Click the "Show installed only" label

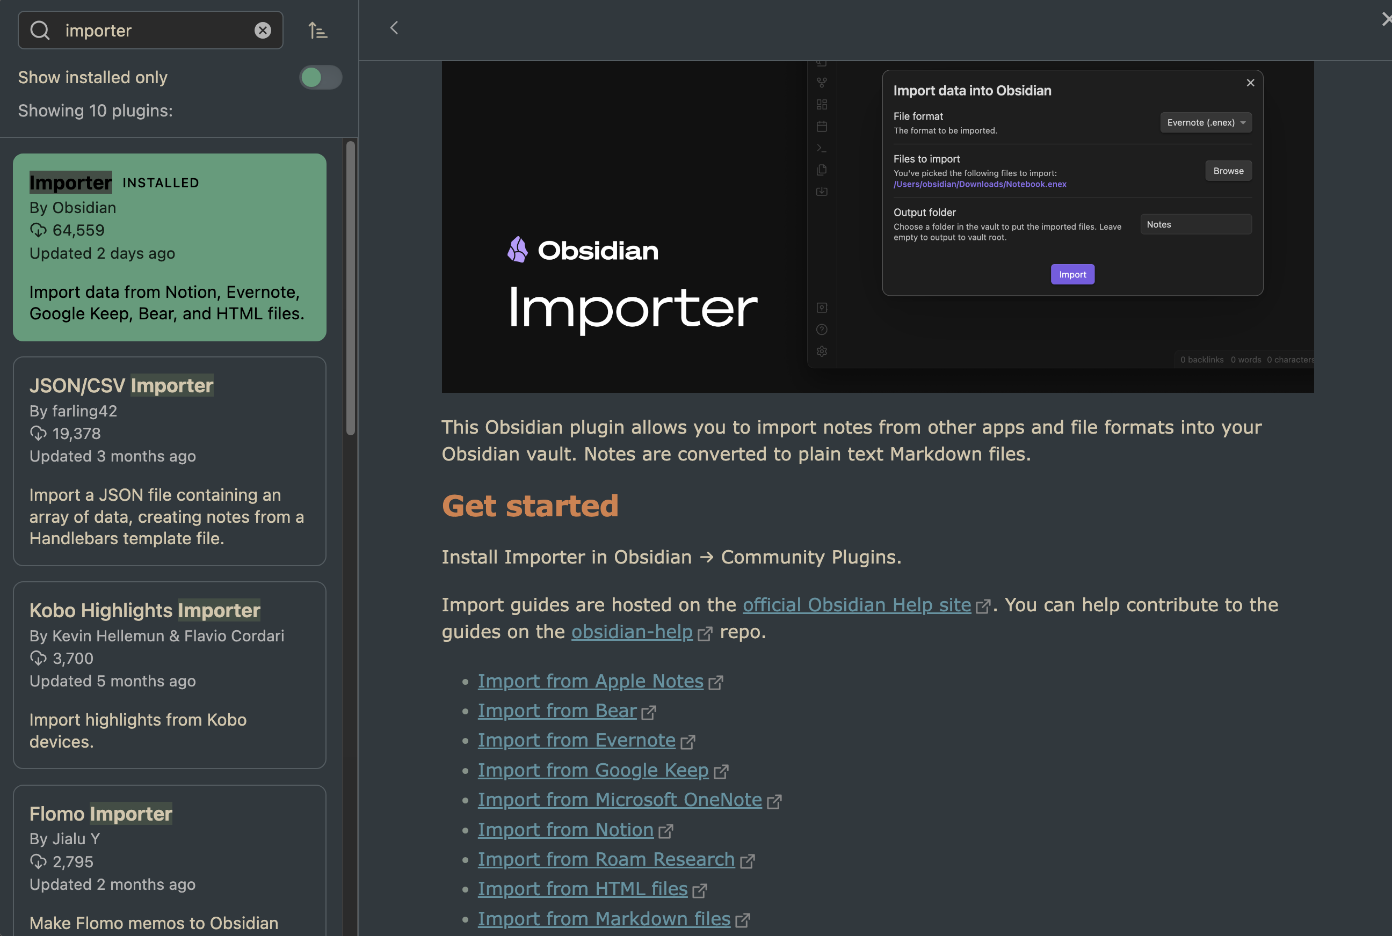92,77
